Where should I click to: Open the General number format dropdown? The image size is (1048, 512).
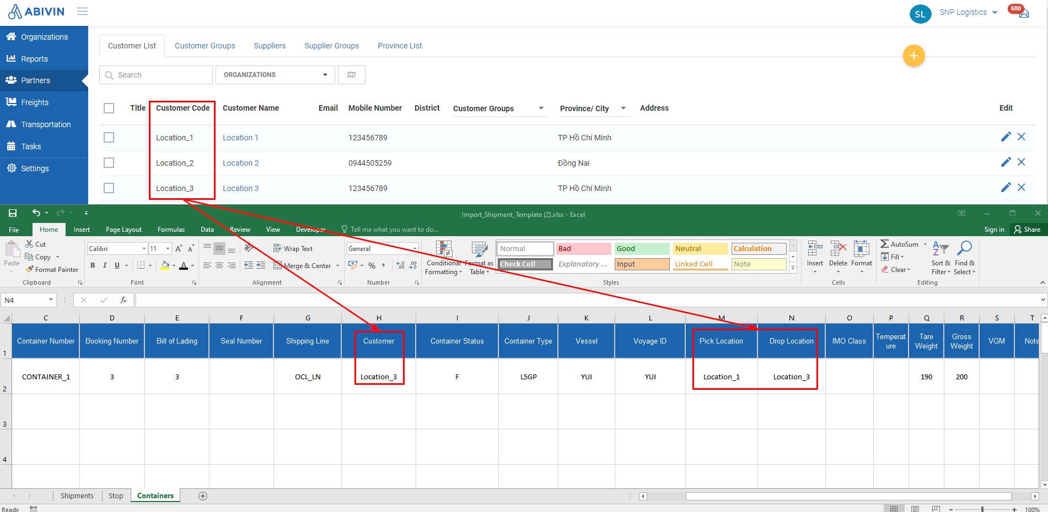[x=415, y=249]
